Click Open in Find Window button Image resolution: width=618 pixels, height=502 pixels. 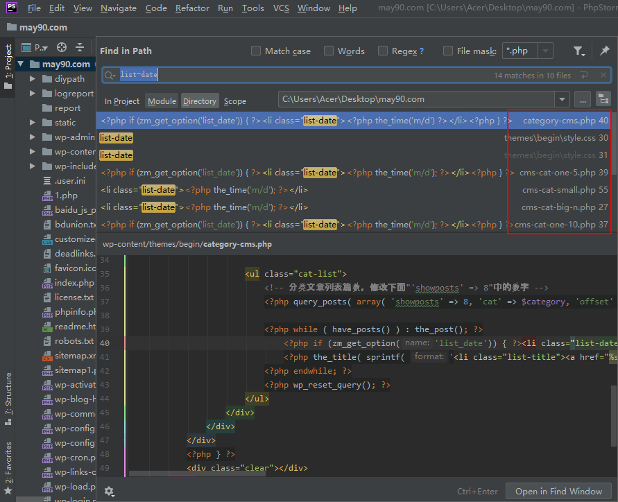[x=558, y=492]
